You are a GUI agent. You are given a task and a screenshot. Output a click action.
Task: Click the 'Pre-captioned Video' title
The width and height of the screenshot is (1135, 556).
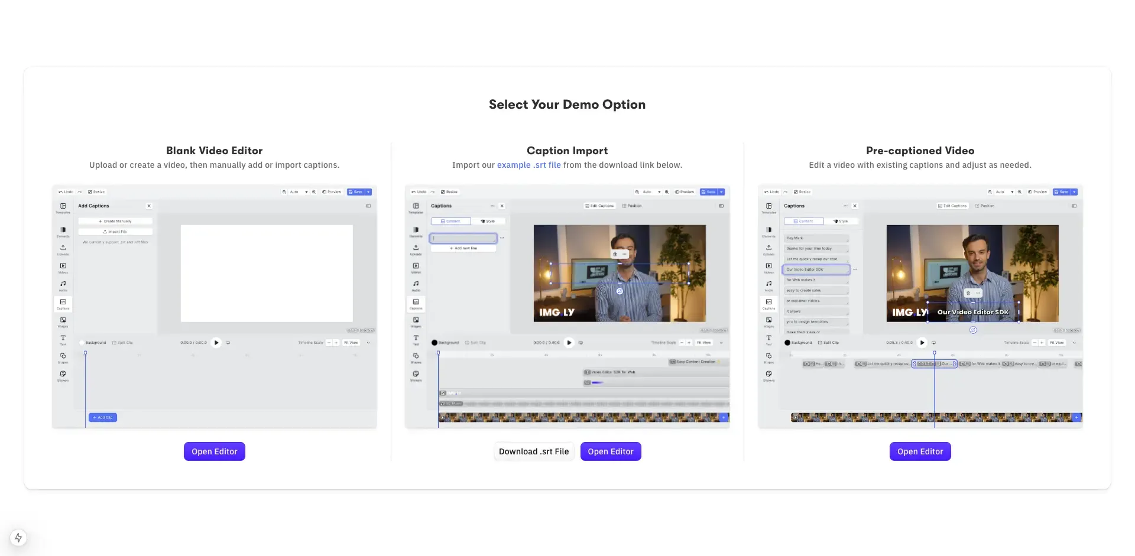click(920, 151)
